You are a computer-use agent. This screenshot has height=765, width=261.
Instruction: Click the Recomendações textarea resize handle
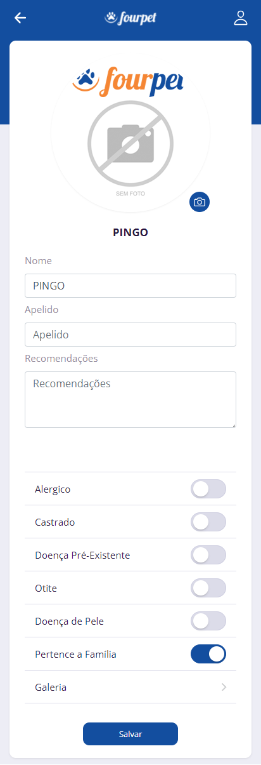pos(232,424)
